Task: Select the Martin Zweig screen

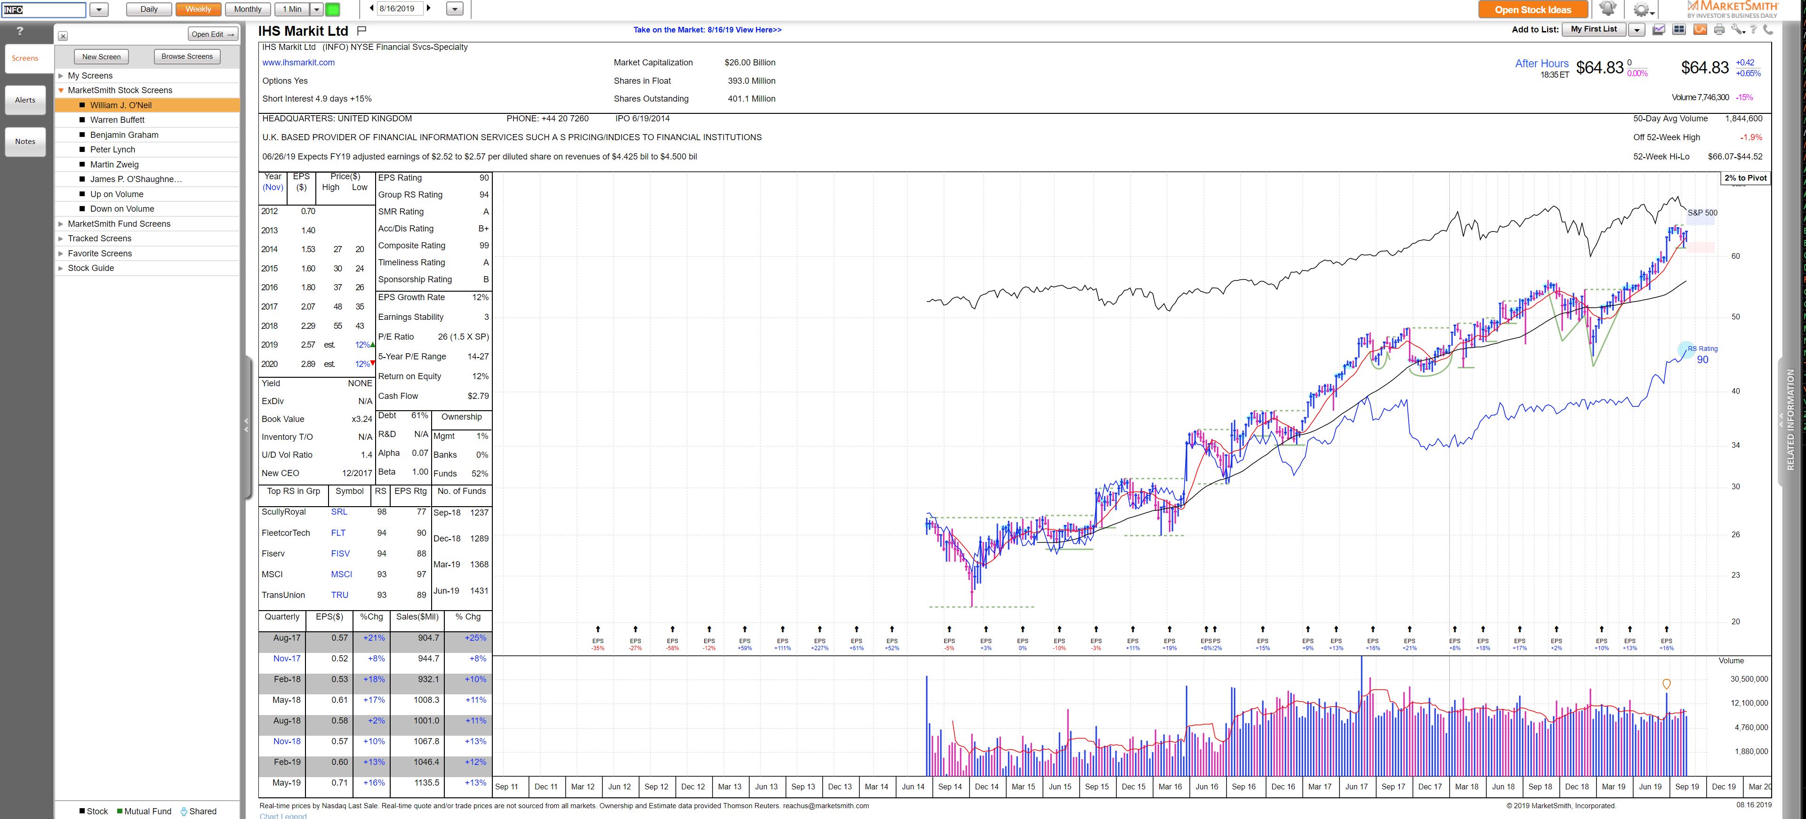Action: click(148, 165)
